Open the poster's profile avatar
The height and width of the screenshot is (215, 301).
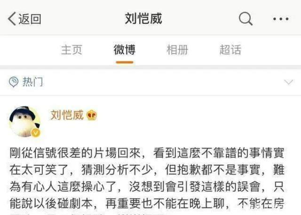[x=25, y=122]
